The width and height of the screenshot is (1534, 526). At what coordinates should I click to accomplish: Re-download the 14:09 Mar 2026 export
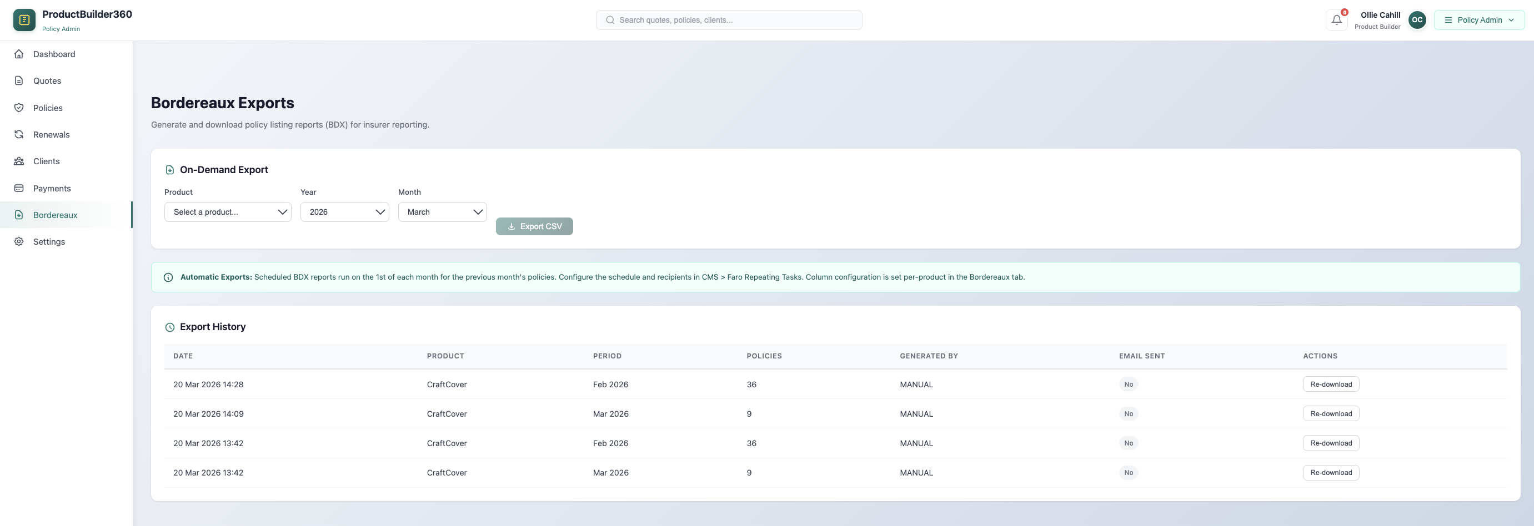point(1330,413)
